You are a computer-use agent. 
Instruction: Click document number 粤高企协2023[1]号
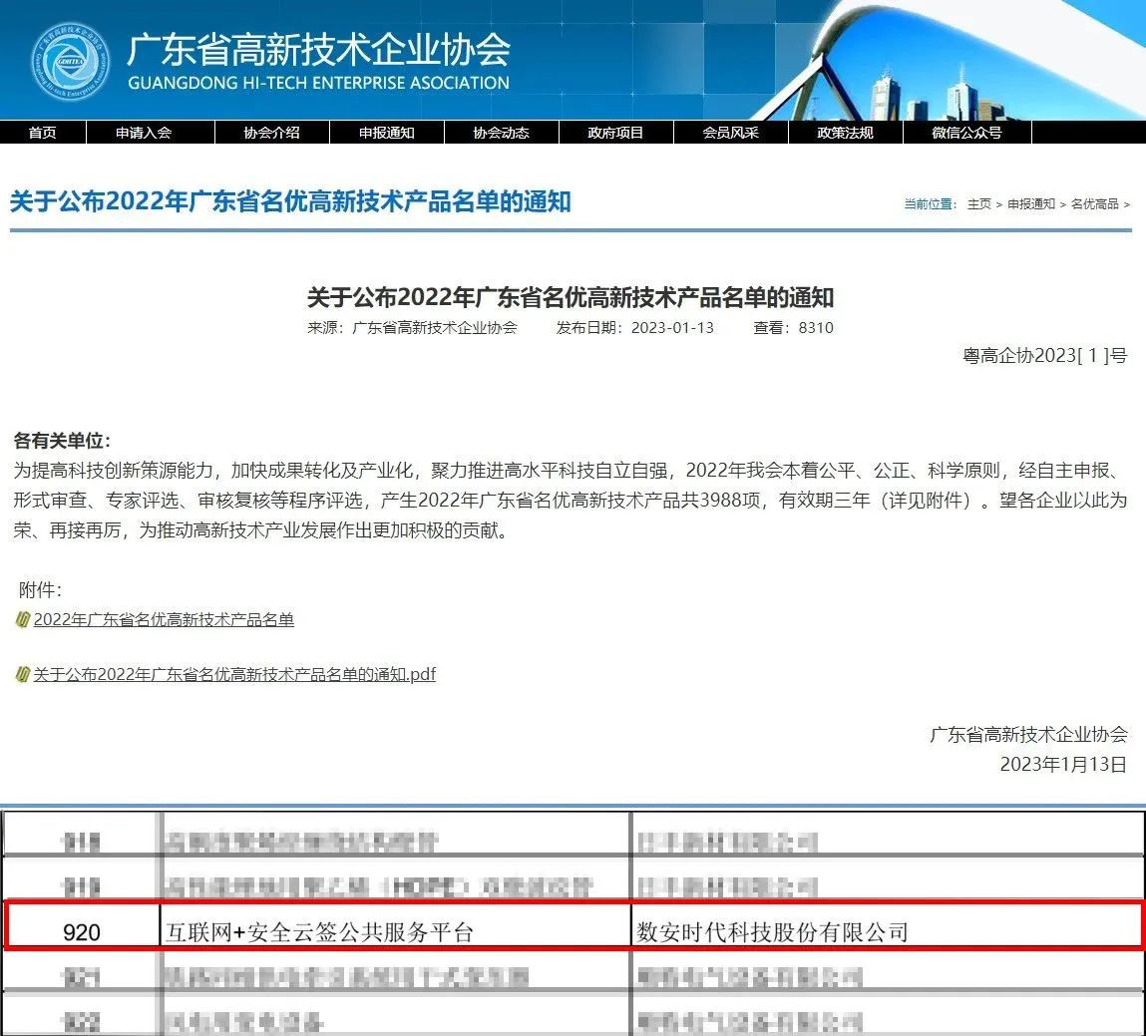pyautogui.click(x=1045, y=356)
